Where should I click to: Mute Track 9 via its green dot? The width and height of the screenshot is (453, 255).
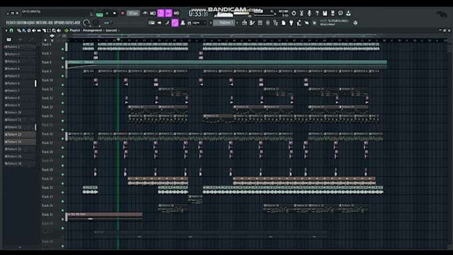coord(63,76)
